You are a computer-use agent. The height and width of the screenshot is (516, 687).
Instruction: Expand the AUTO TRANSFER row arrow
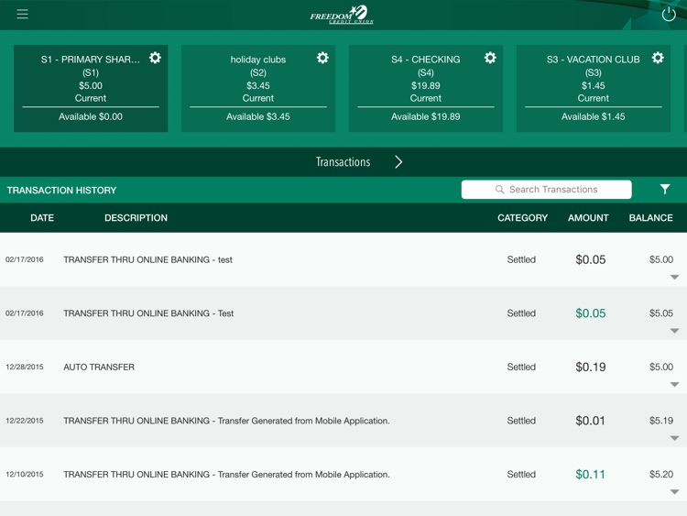675,384
